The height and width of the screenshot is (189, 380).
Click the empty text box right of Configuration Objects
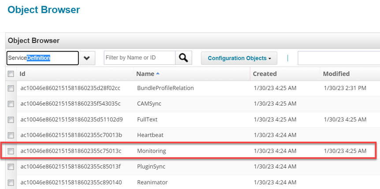pos(338,58)
